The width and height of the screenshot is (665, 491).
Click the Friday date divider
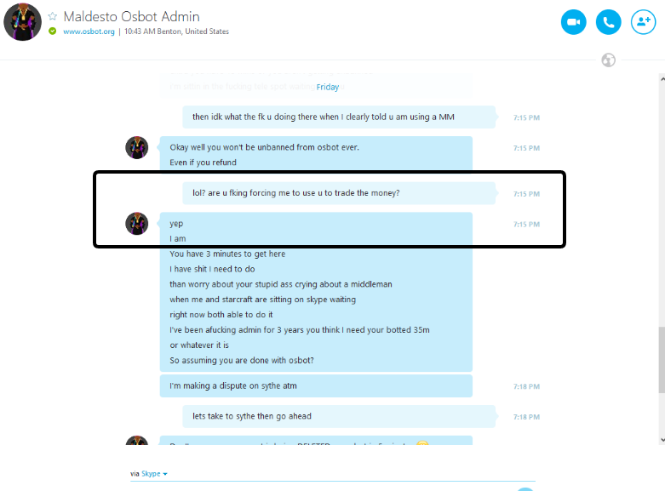click(328, 87)
